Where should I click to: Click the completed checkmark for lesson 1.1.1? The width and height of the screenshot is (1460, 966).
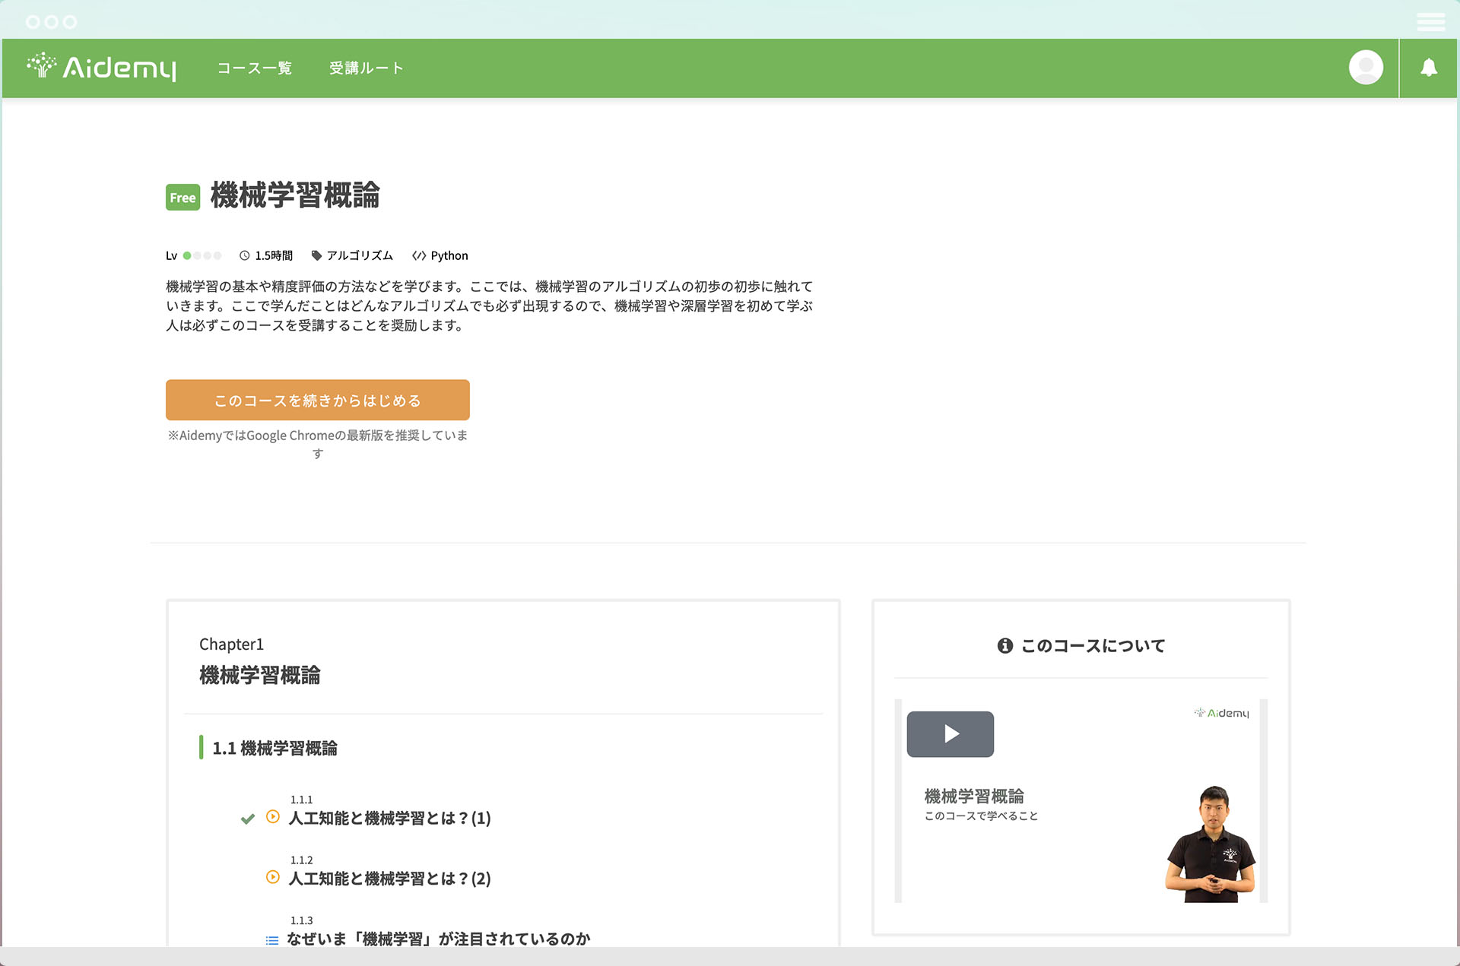click(x=248, y=819)
